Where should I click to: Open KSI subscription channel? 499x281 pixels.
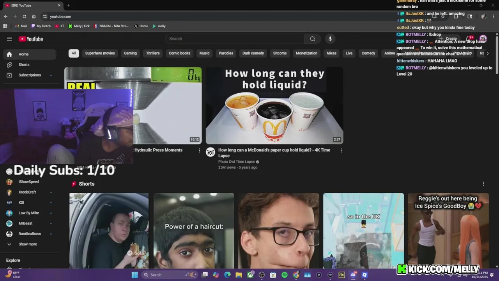point(30,203)
